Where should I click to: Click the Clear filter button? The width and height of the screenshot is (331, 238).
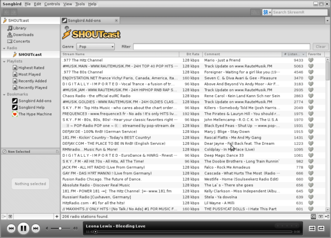pos(321,47)
